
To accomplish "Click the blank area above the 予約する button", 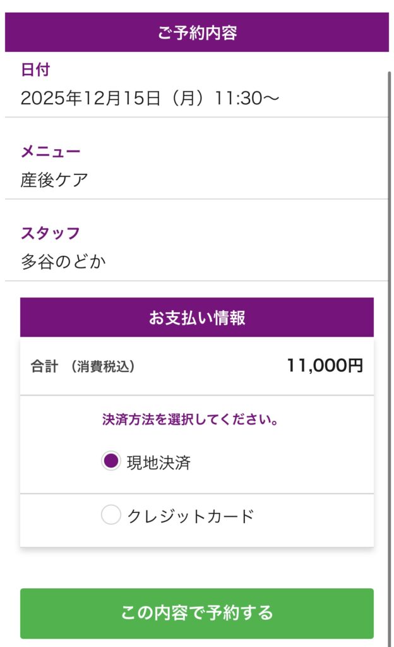I will pyautogui.click(x=197, y=567).
